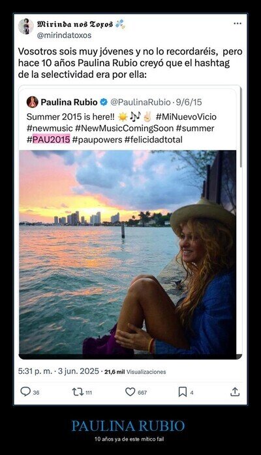Open the @mirindatoxos handle
The image size is (261, 455).
click(64, 35)
